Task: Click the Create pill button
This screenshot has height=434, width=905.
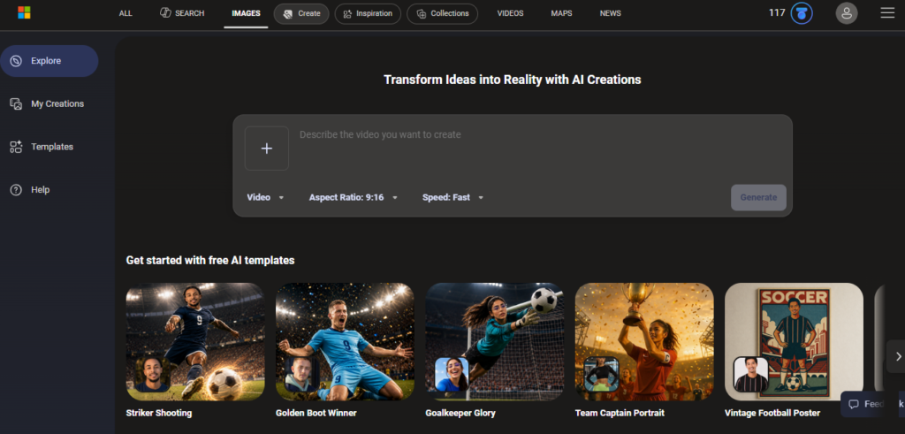Action: point(301,14)
